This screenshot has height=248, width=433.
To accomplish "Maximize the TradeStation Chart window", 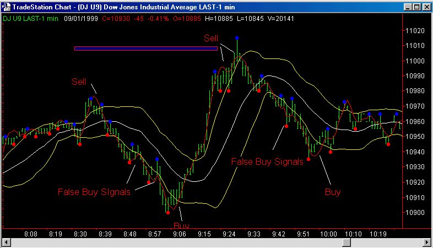I will point(416,7).
